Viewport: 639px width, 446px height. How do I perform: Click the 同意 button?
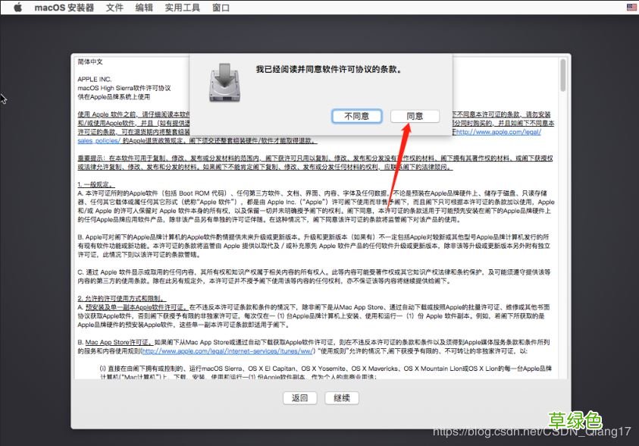point(415,116)
